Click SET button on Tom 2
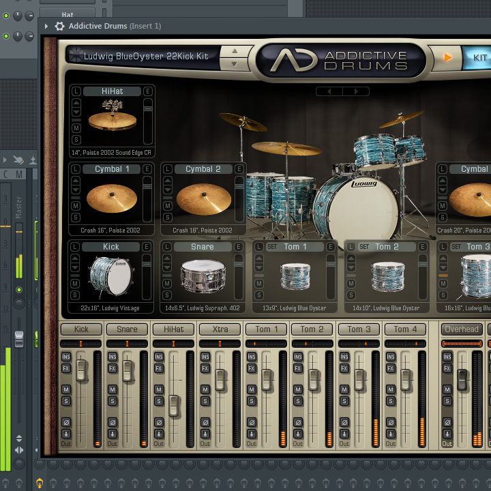The width and height of the screenshot is (491, 491). coord(364,247)
